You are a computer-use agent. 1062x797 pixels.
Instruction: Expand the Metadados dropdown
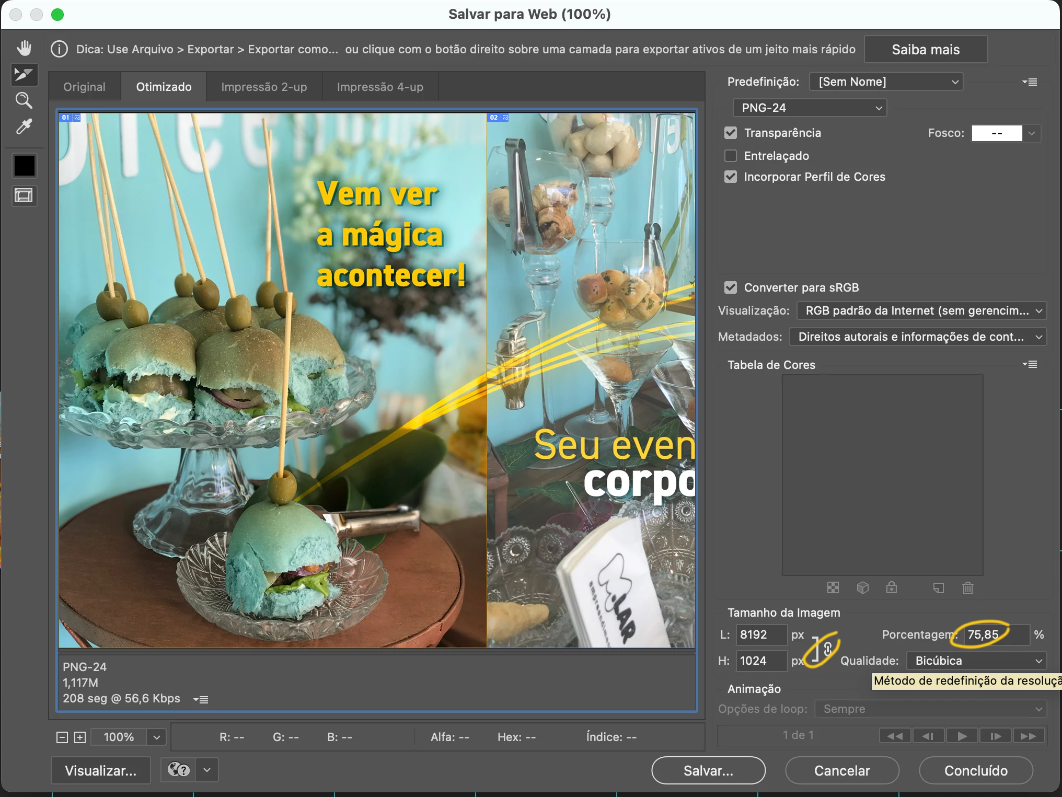(918, 337)
